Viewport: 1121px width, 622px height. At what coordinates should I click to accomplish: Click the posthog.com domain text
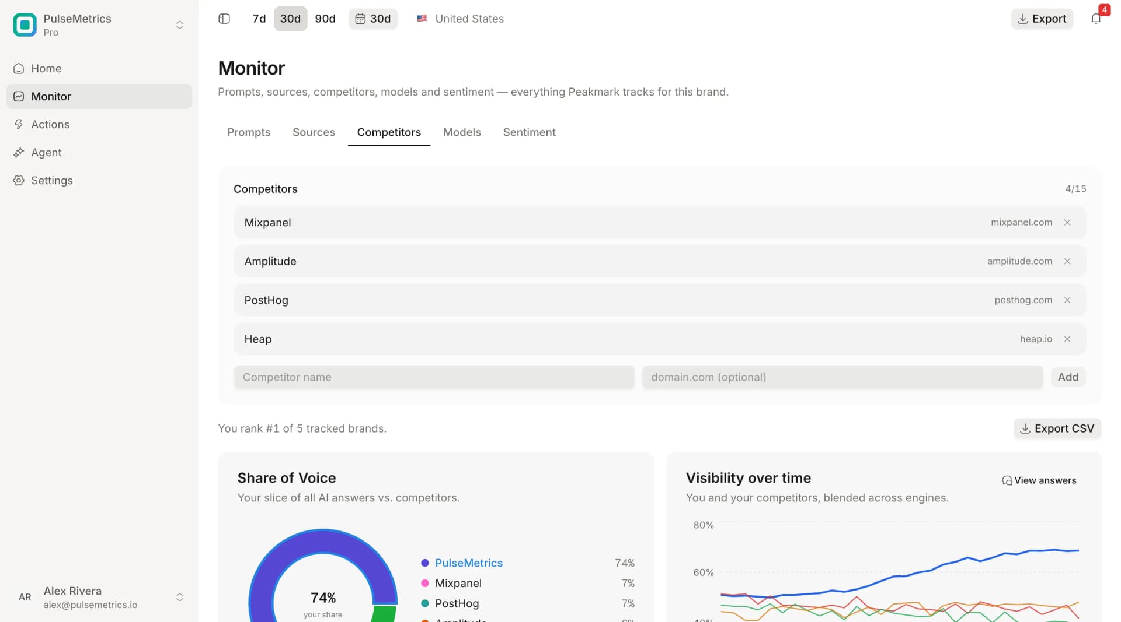1023,300
